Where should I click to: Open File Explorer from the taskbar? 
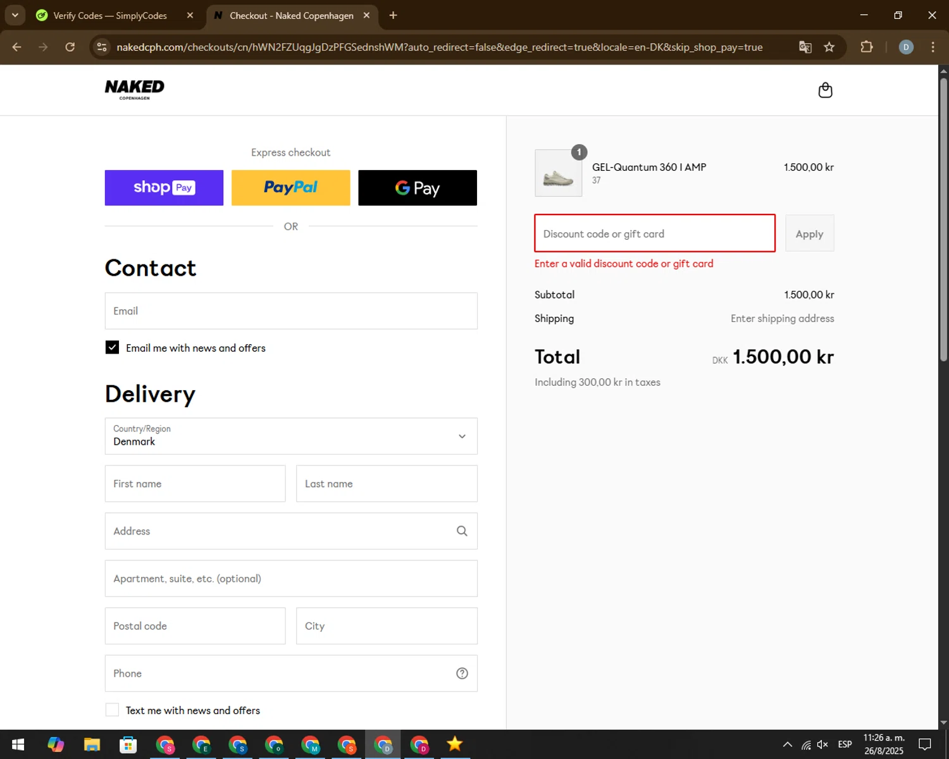[x=92, y=744]
